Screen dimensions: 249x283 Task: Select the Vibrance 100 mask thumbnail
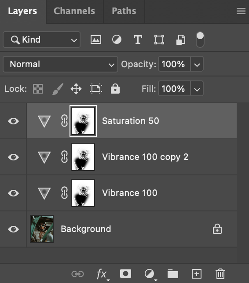(83, 193)
